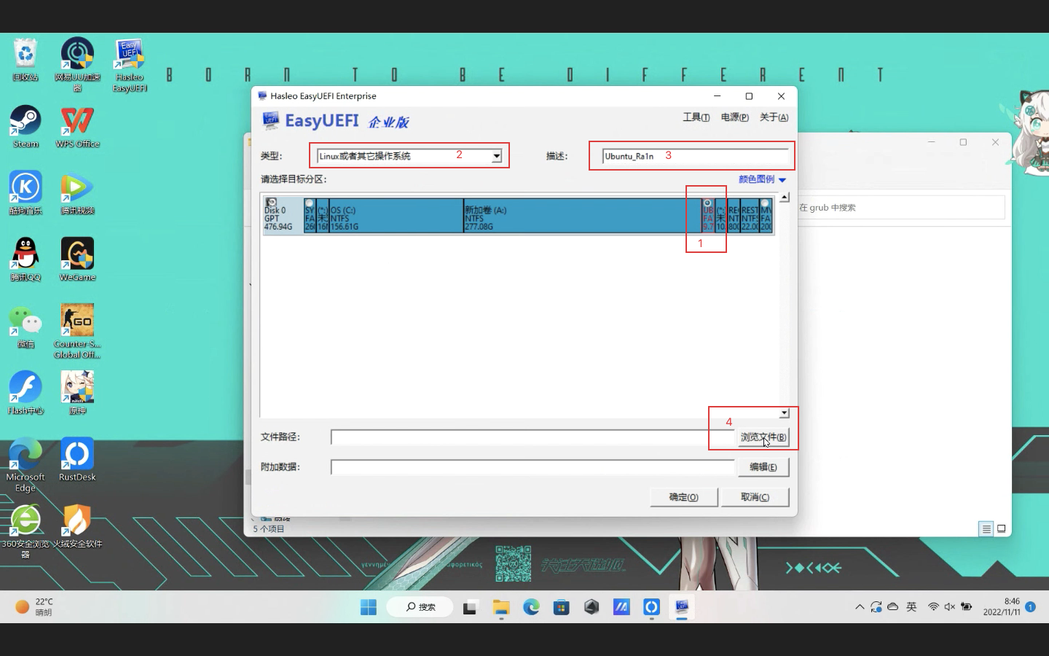Select the OS (C:) NTFS partition
The width and height of the screenshot is (1049, 656).
pyautogui.click(x=396, y=216)
